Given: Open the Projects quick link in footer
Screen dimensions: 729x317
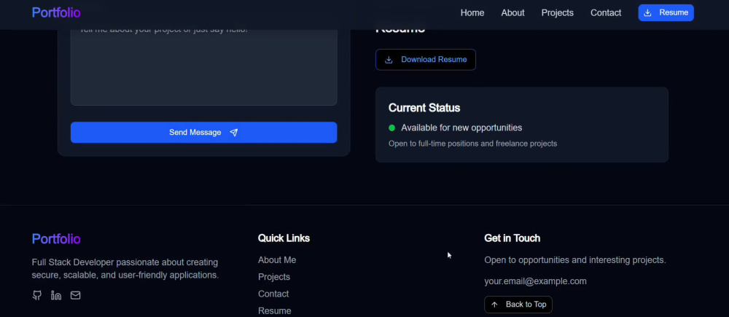Looking at the screenshot, I should tap(274, 277).
